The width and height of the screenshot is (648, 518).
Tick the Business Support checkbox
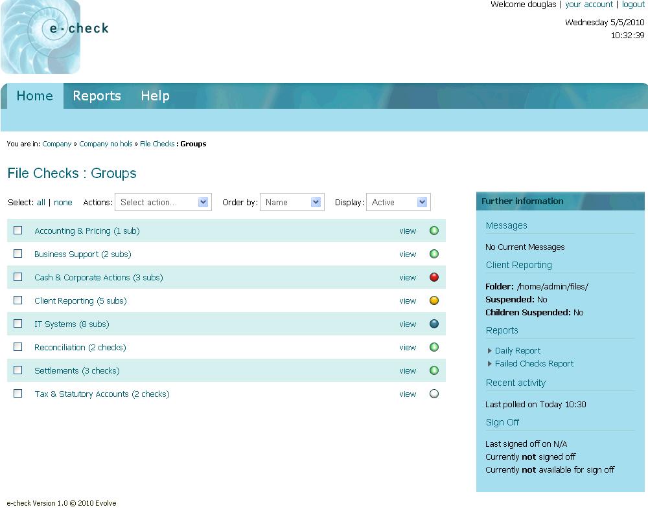17,253
